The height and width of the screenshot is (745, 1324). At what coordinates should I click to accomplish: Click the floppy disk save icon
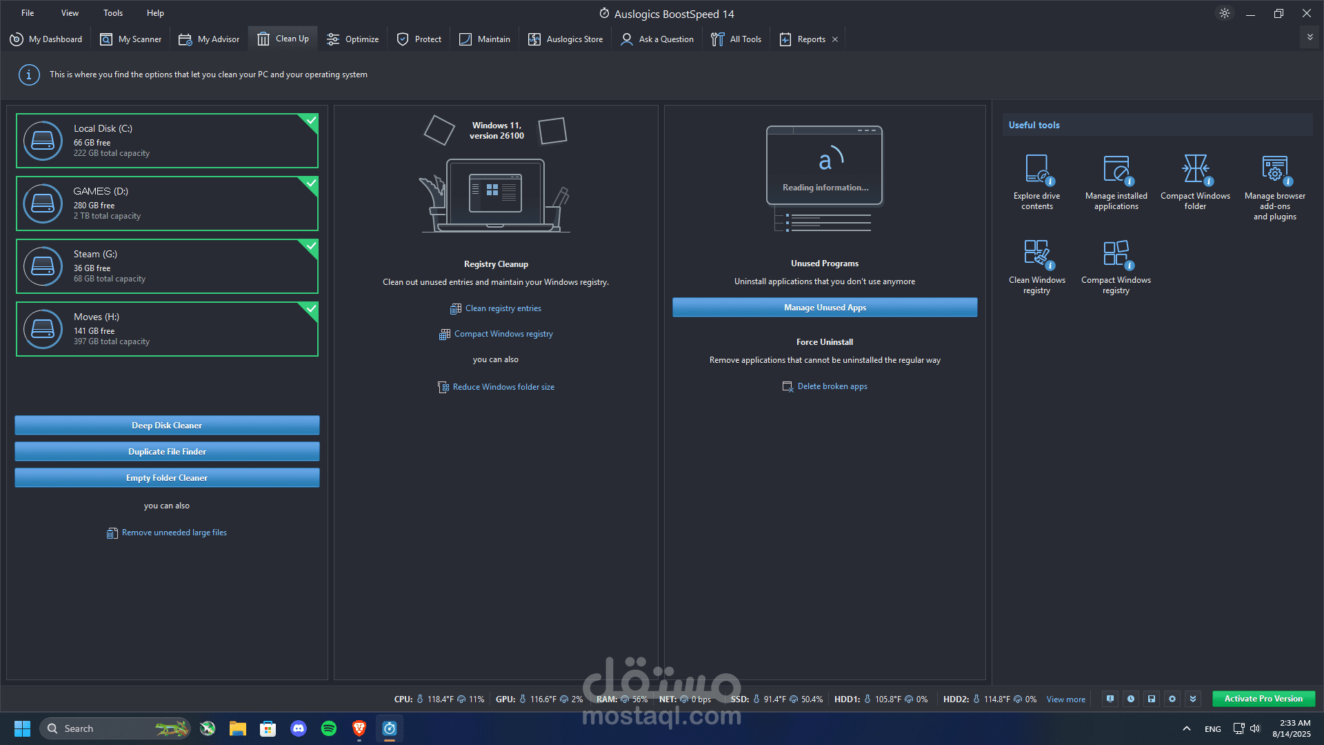pos(1152,699)
